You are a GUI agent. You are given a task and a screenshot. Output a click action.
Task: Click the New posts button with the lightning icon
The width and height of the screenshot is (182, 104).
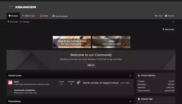pyautogui.click(x=168, y=30)
